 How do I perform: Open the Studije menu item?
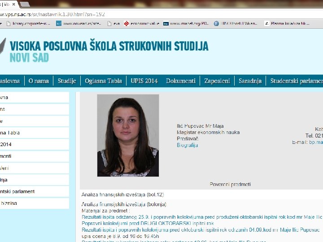(x=67, y=81)
